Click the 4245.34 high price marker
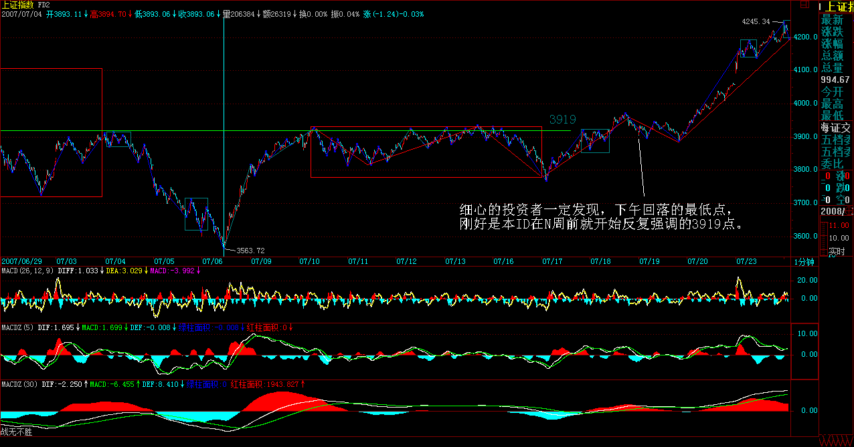This screenshot has height=447, width=854. point(756,21)
